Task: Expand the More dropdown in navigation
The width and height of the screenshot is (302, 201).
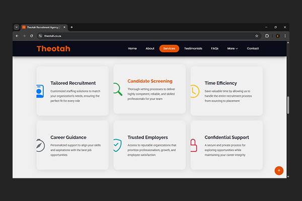Action: [233, 48]
